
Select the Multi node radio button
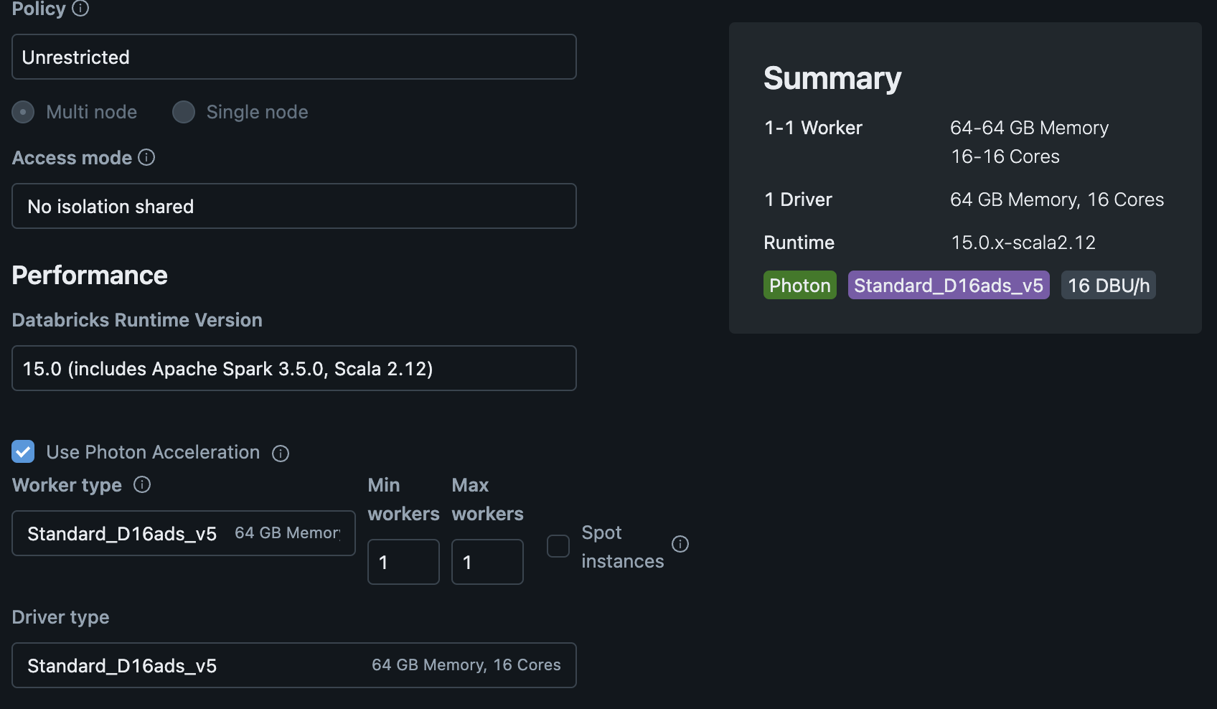click(23, 112)
